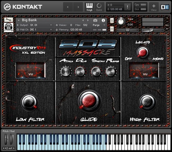Toggle the Keyb keyboard panel
172x152 pixels.
point(90,7)
